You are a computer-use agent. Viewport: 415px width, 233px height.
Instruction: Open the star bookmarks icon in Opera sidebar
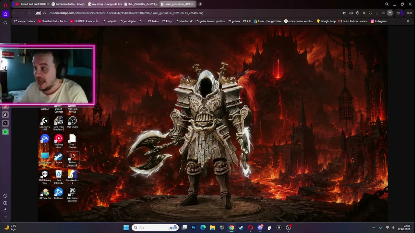point(5,23)
